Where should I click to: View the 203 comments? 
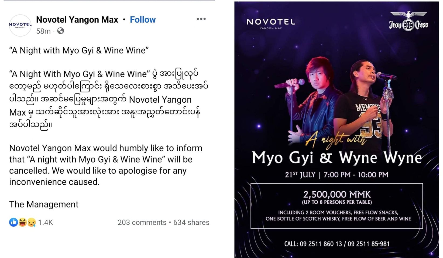(142, 223)
